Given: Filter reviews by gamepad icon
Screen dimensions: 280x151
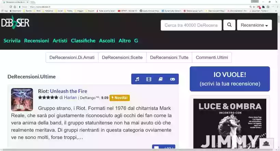Looking at the screenshot, I should (x=172, y=79).
